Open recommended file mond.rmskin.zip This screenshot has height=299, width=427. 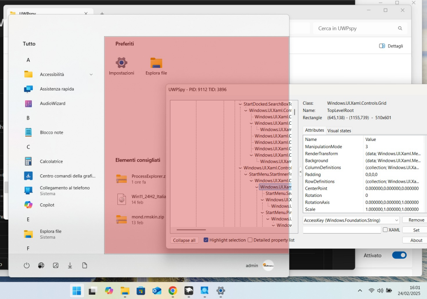click(140, 220)
